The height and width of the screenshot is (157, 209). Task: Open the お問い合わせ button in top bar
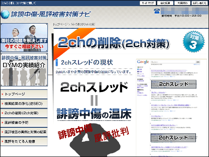(199, 3)
